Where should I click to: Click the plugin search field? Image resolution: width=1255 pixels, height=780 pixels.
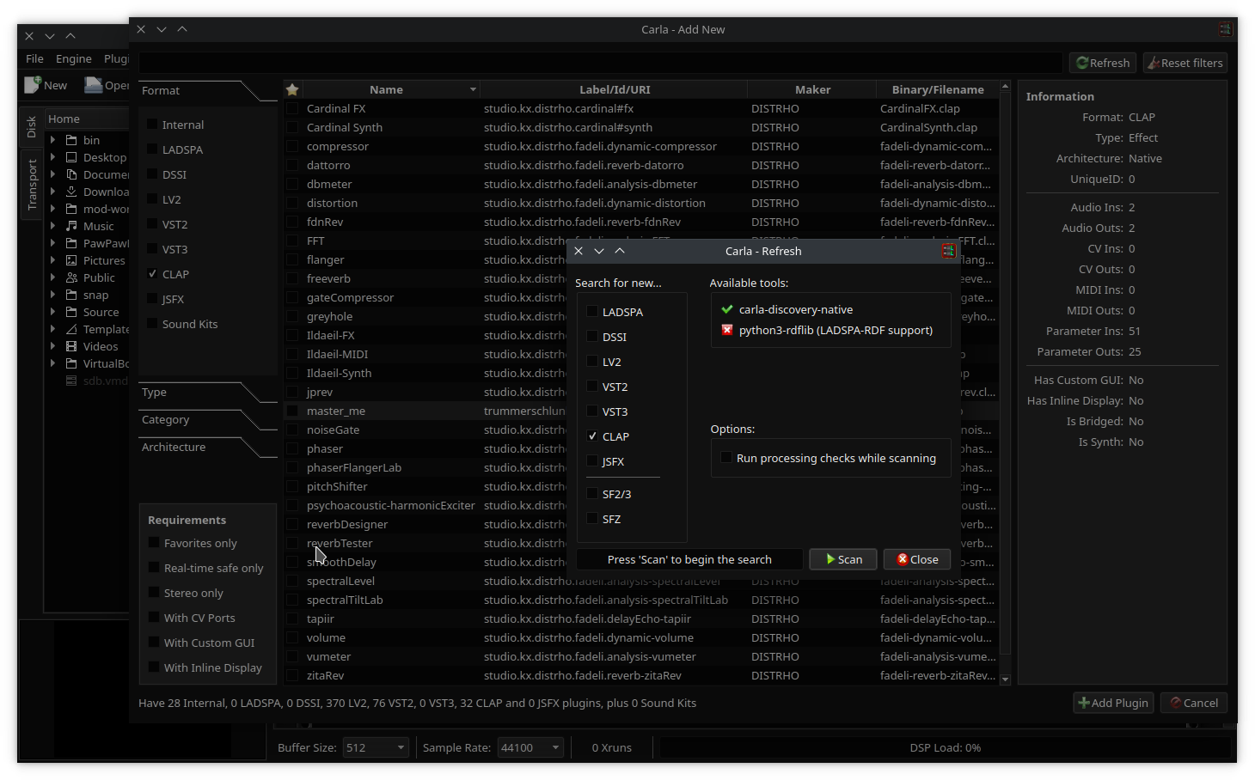[601, 63]
